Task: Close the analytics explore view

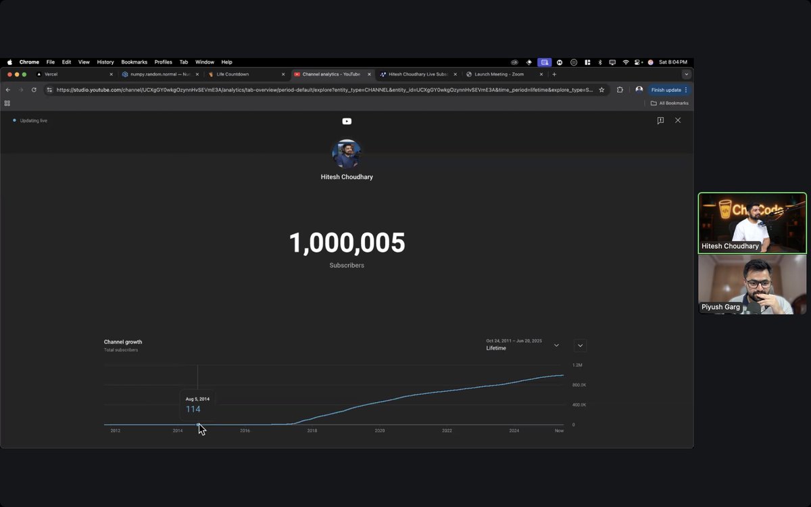Action: [x=678, y=120]
